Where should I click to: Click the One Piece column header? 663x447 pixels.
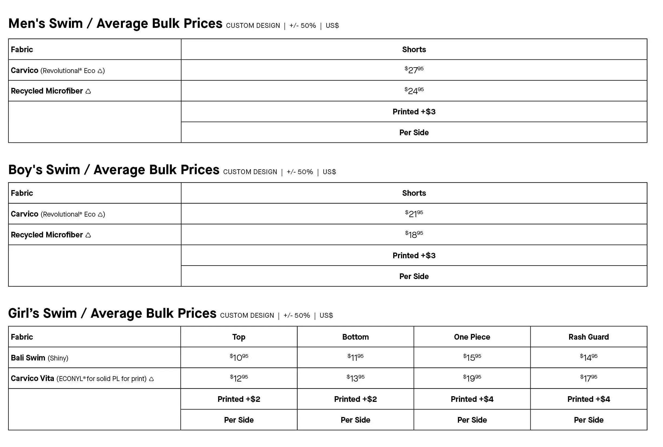[x=472, y=337]
